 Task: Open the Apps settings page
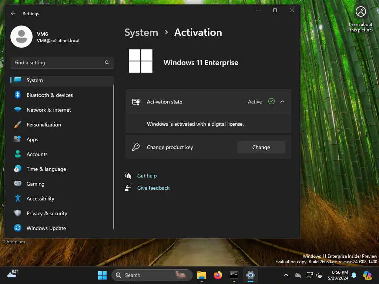click(62, 139)
